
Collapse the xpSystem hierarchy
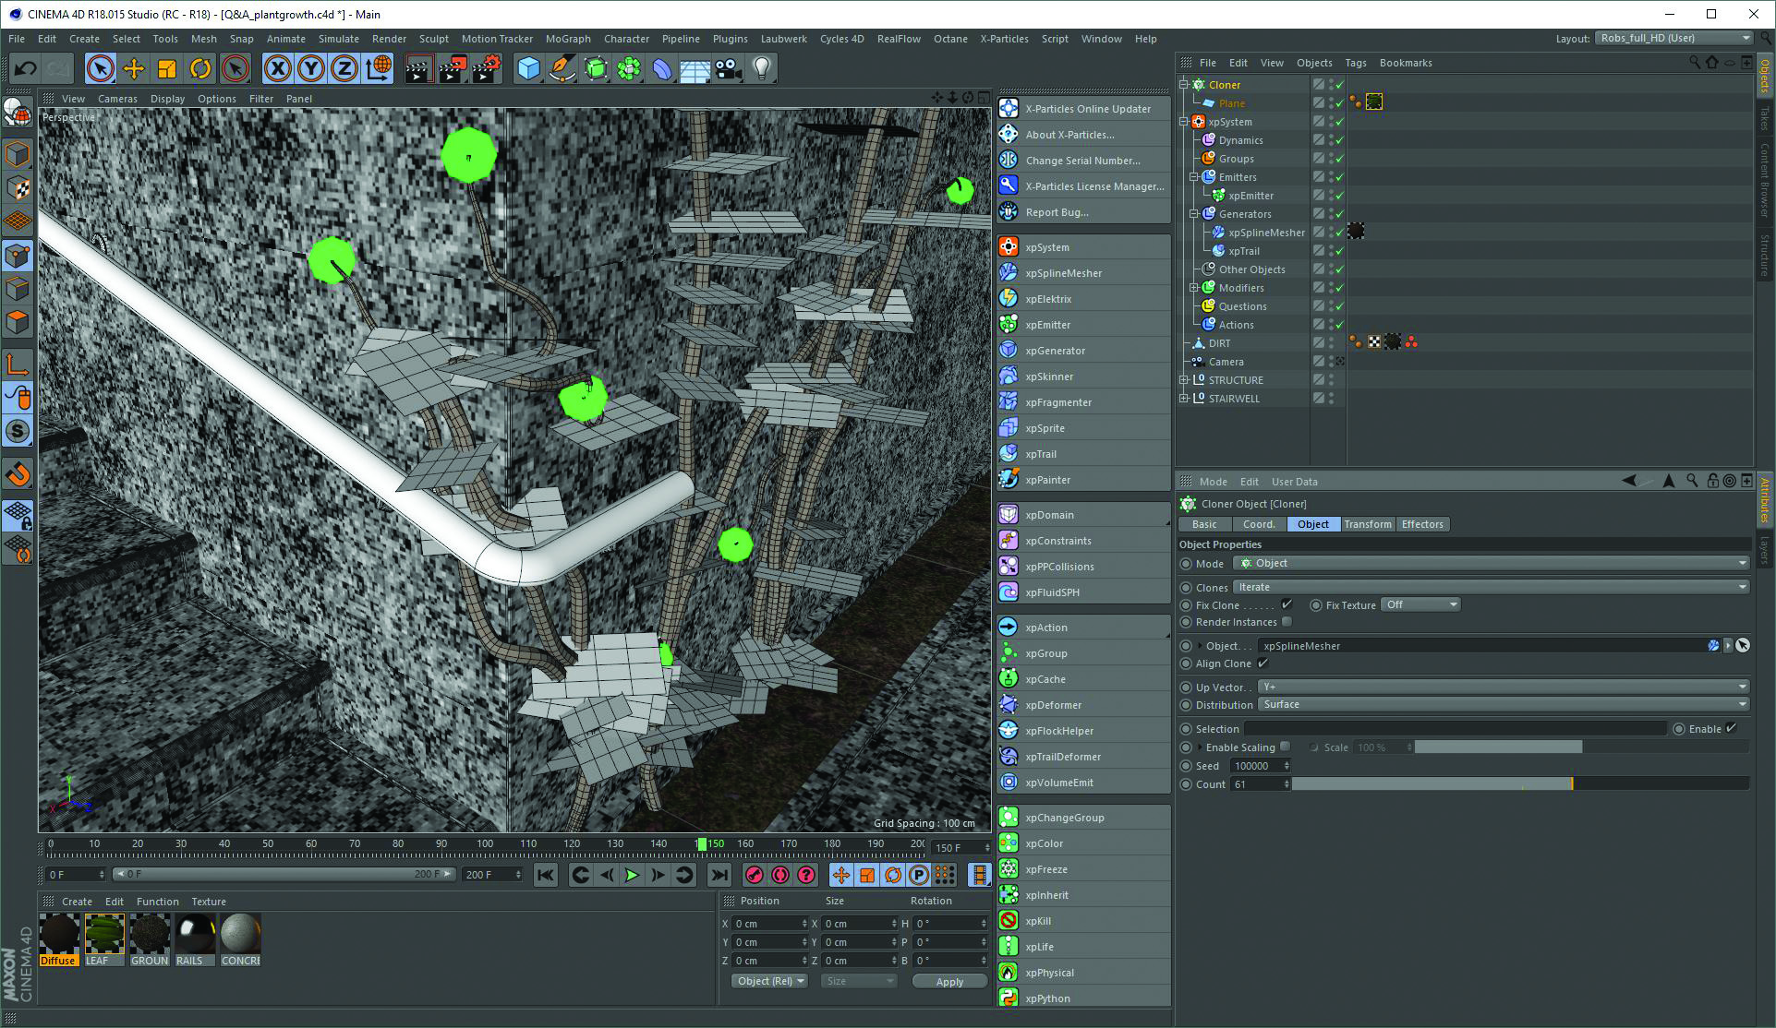[x=1184, y=122]
